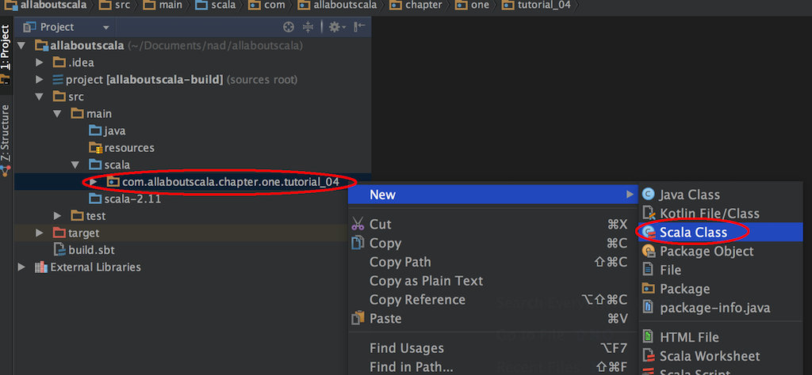Screen dimensions: 812x375
Task: Click the Copy icon in context menu
Action: click(x=358, y=243)
